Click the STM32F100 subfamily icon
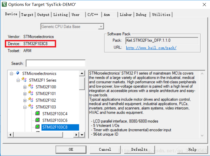 tap(31, 86)
